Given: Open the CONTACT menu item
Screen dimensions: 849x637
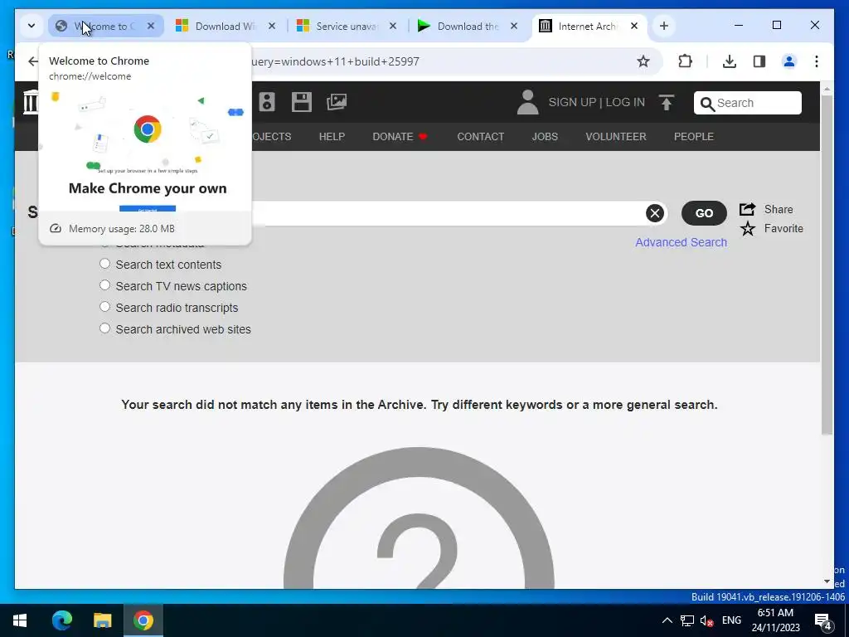Looking at the screenshot, I should point(480,137).
